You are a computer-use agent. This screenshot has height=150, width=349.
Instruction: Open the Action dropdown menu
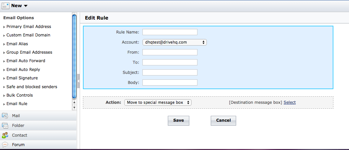point(158,102)
